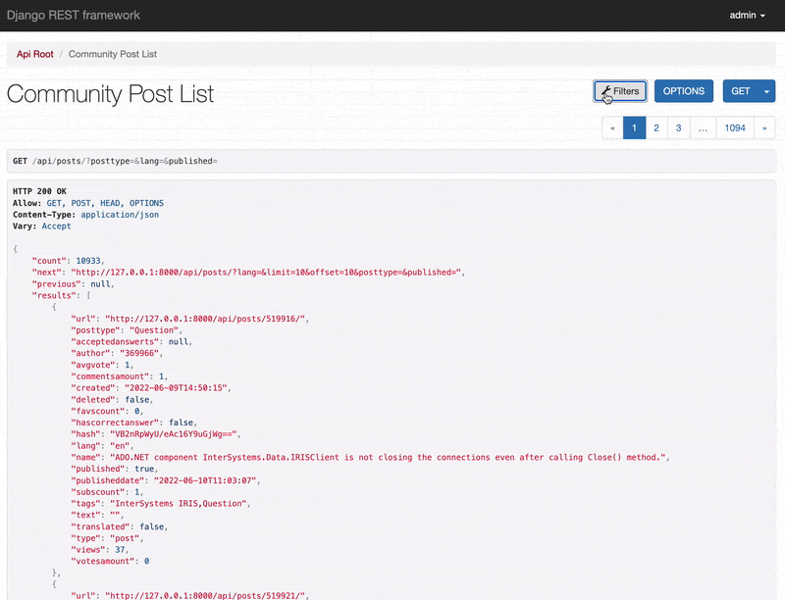Click the Api Root breadcrumb link
The width and height of the screenshot is (785, 600).
[x=34, y=54]
